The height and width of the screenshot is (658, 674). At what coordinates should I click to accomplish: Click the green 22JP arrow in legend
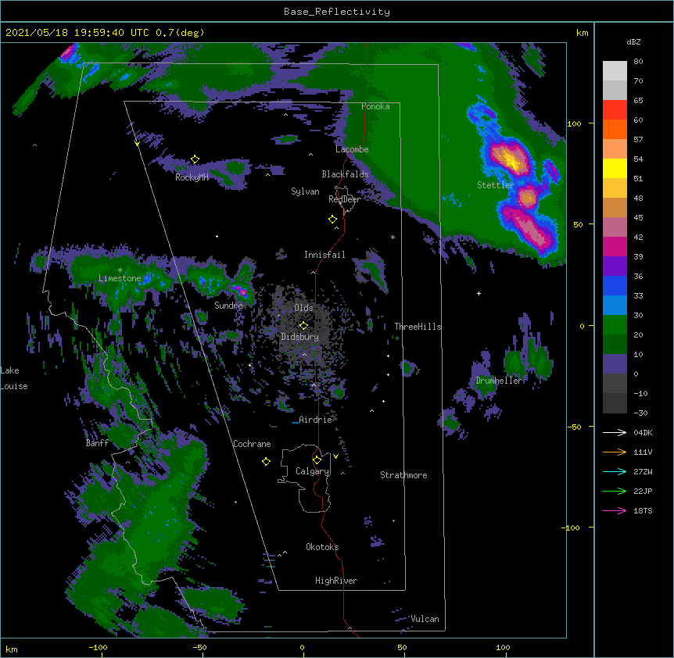615,491
